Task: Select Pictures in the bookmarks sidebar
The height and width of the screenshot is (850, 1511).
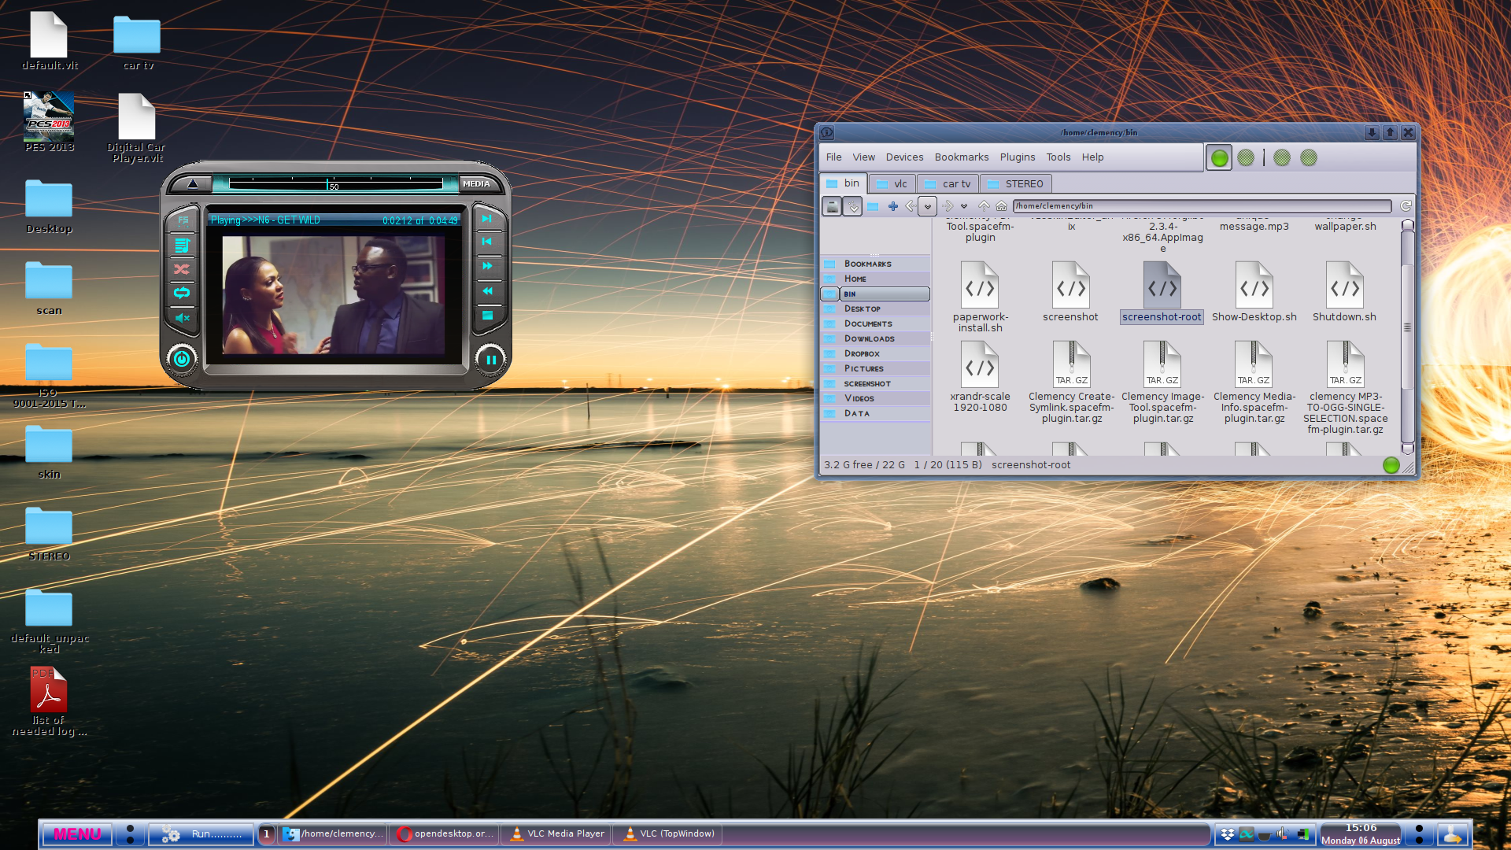Action: 875,368
